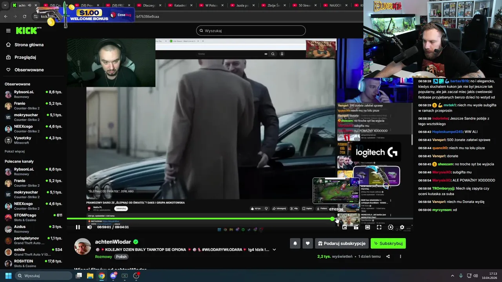Image resolution: width=502 pixels, height=282 pixels.
Task: Open Azdus Rozmowy channel
Action: click(x=33, y=229)
